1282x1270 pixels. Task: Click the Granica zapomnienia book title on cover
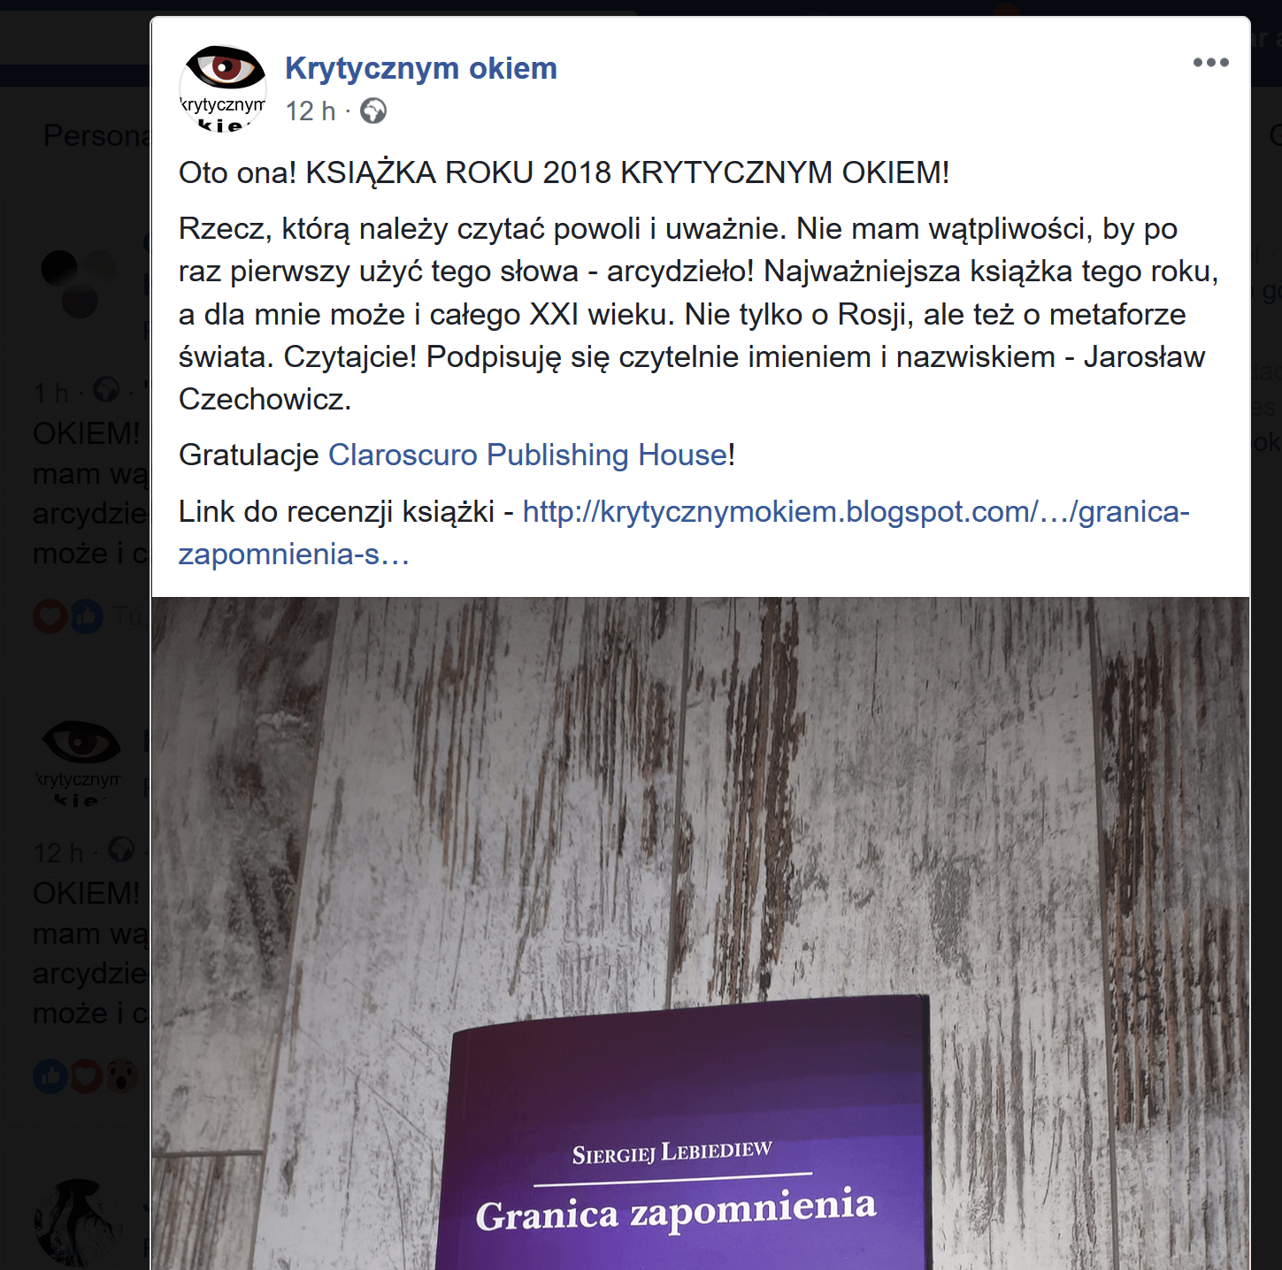click(676, 1210)
